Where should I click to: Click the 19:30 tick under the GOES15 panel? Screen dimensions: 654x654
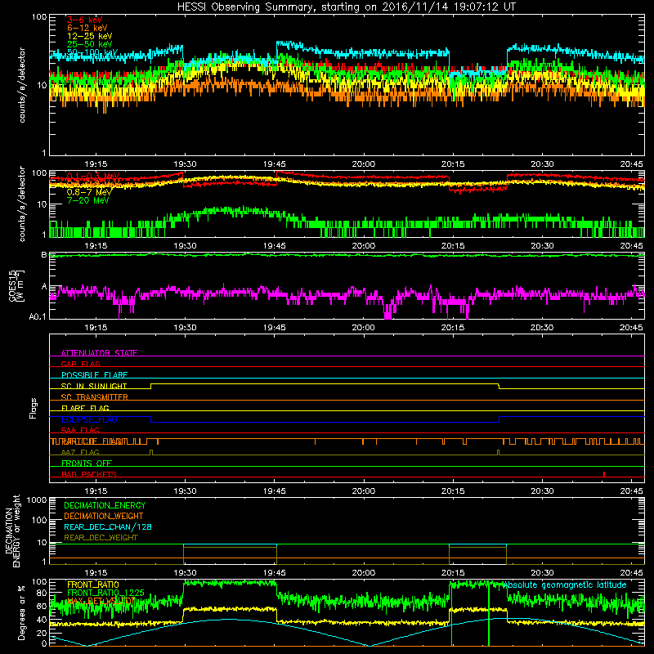(x=185, y=328)
